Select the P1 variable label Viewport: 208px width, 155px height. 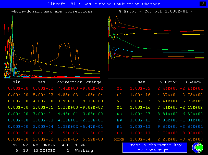(x=119, y=89)
